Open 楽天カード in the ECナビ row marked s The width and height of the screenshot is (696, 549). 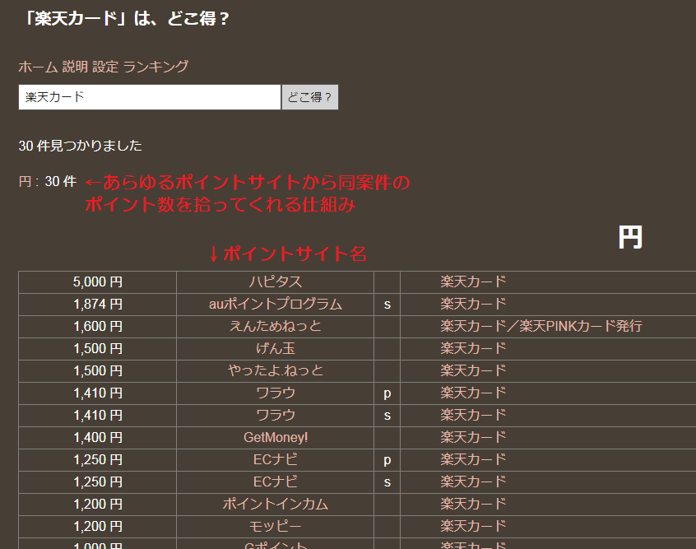click(x=473, y=482)
